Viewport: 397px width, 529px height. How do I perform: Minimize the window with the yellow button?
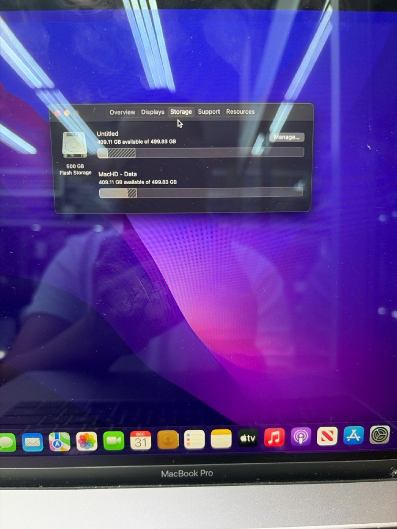coord(67,113)
